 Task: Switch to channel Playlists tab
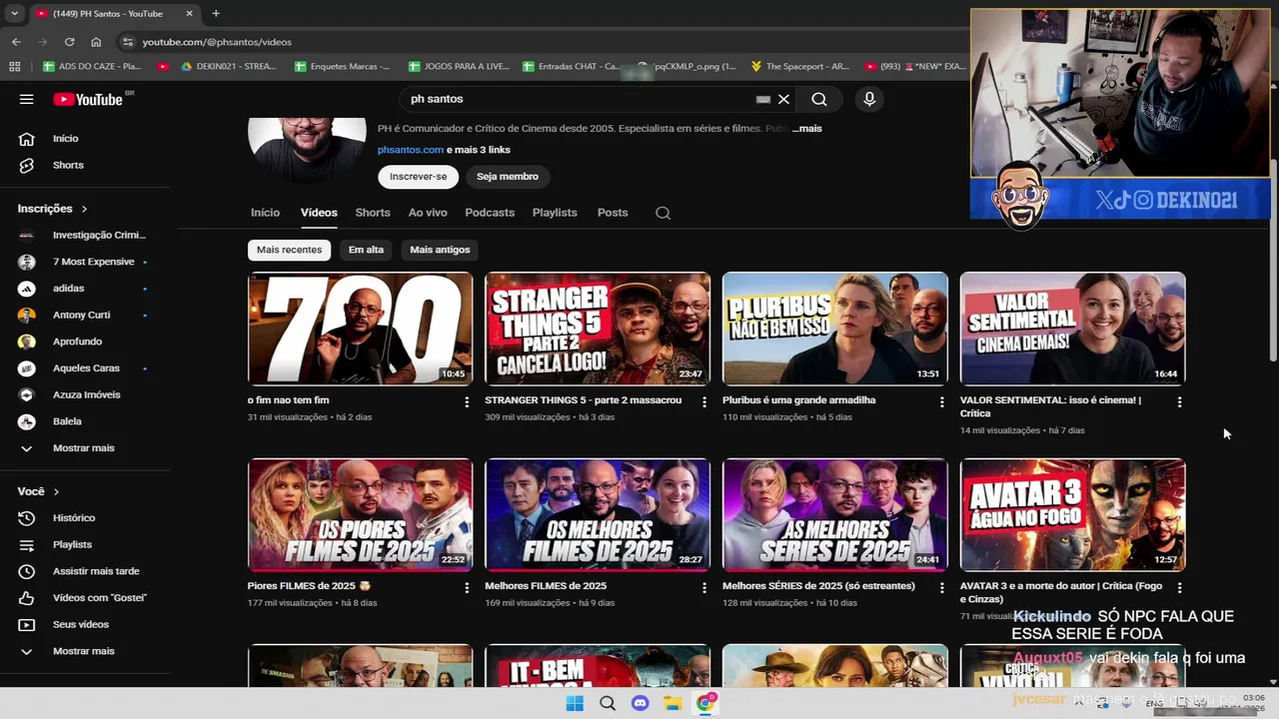(x=555, y=213)
